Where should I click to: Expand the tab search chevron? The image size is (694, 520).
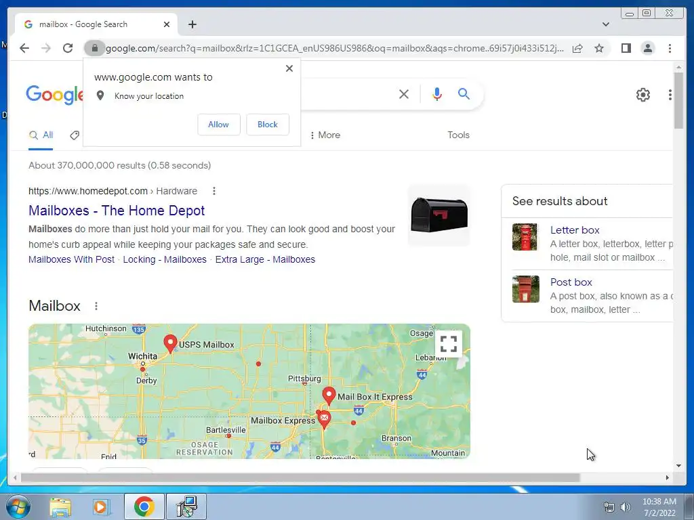[x=606, y=24]
